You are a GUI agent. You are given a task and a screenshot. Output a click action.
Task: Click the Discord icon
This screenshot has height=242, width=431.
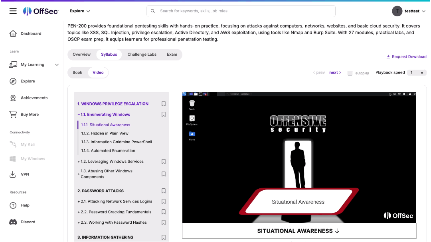click(13, 222)
